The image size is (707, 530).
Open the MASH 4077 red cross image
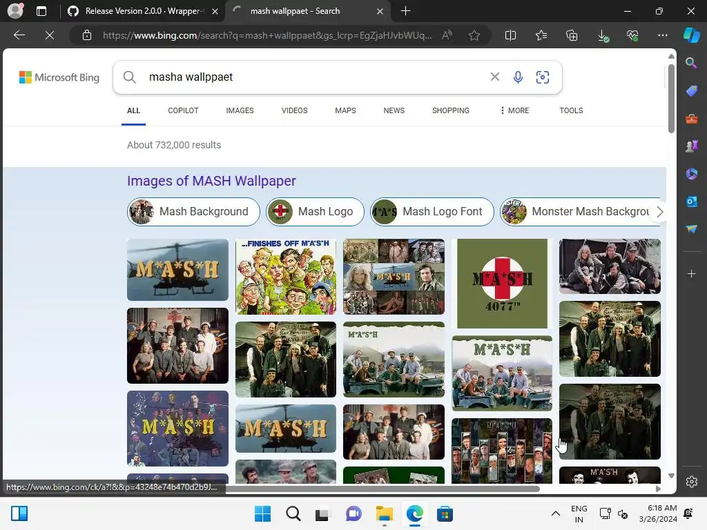point(502,284)
